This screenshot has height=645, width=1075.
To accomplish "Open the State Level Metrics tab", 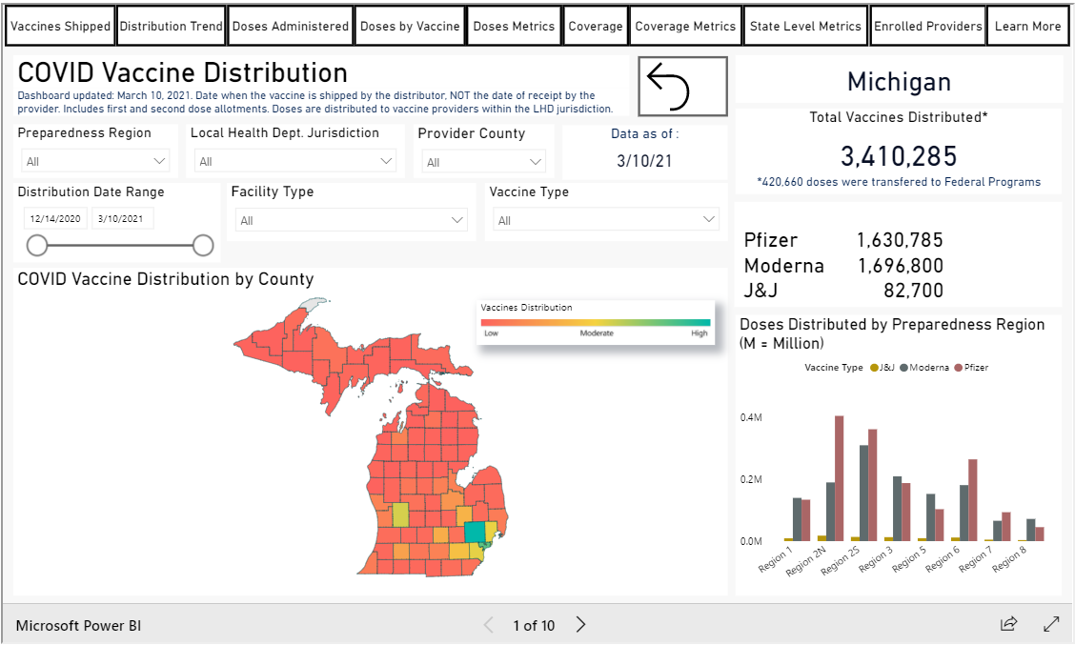I will [805, 26].
